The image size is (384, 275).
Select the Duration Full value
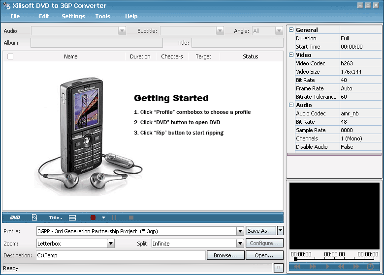pos(360,38)
